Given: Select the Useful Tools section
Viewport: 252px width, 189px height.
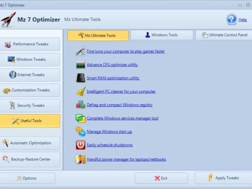Looking at the screenshot, I should 30,121.
